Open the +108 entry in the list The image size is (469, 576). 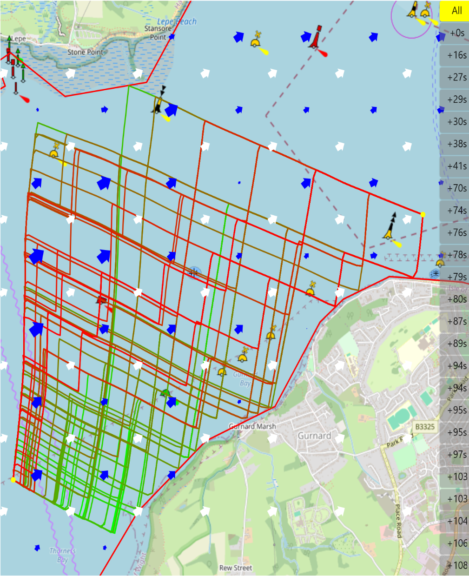[454, 565]
